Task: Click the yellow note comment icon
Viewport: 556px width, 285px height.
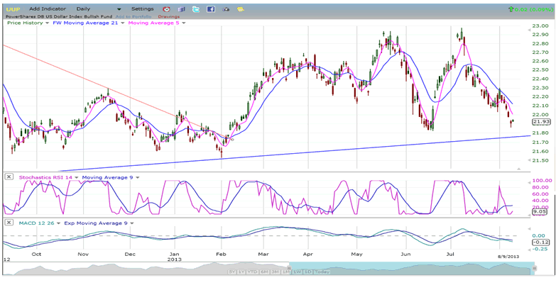Action: (x=241, y=9)
